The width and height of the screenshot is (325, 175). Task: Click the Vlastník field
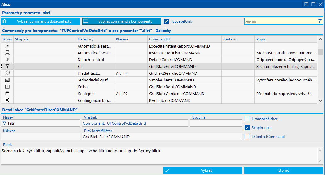(135, 123)
